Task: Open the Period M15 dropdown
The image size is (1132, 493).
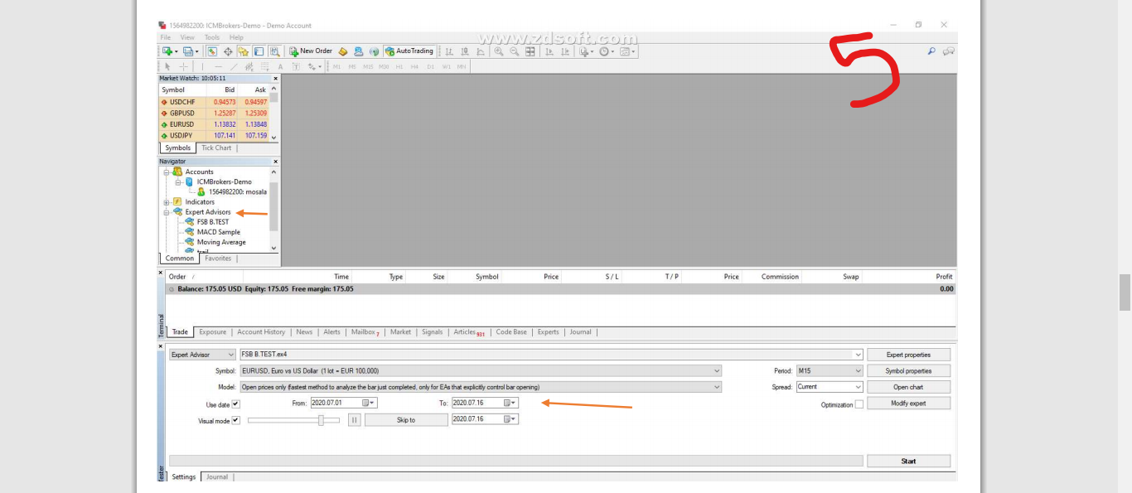Action: [830, 371]
